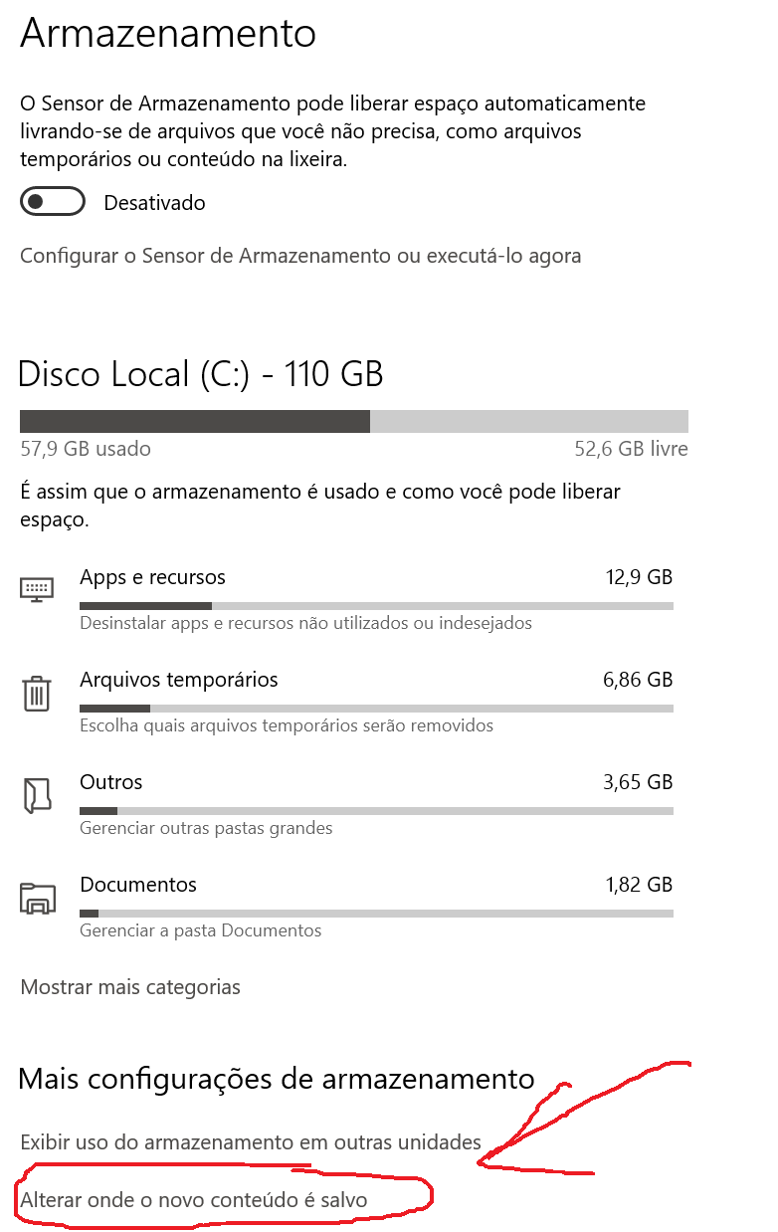Click the Outros folder icon
This screenshot has height=1232, width=778.
pos(36,795)
